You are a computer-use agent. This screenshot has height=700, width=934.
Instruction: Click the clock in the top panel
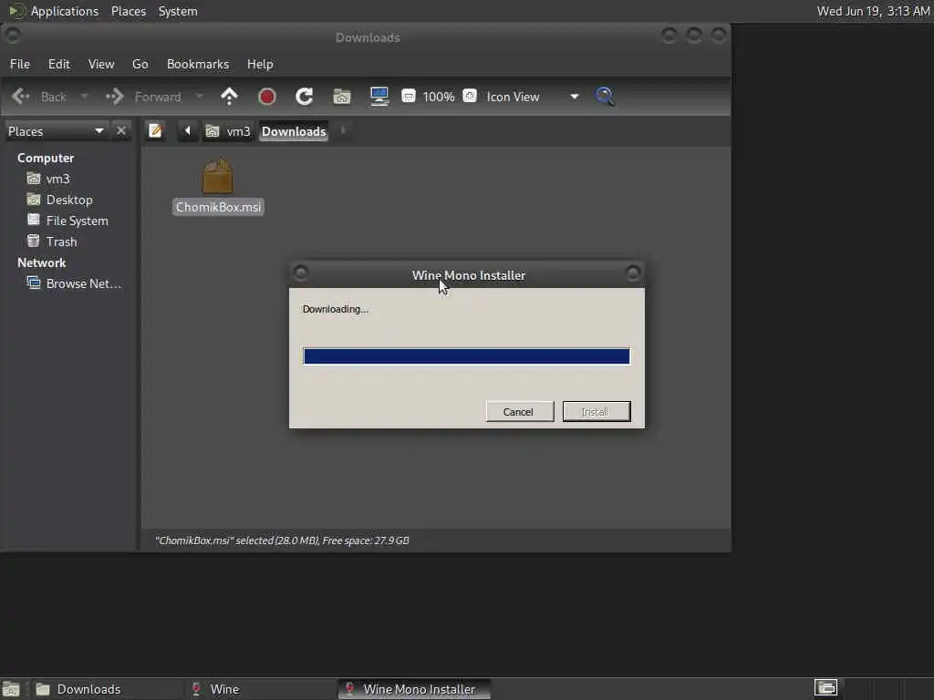873,11
